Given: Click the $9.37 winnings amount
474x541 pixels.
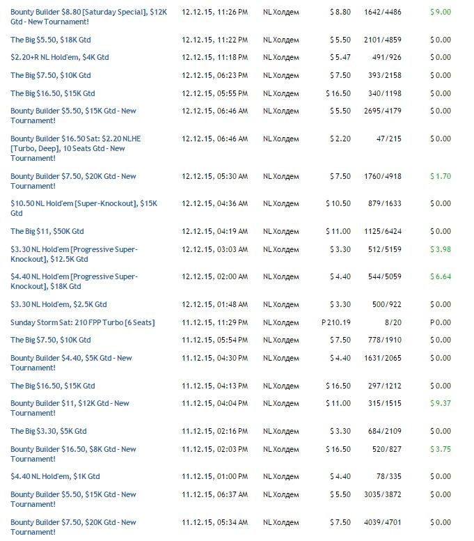Looking at the screenshot, I should coord(440,403).
